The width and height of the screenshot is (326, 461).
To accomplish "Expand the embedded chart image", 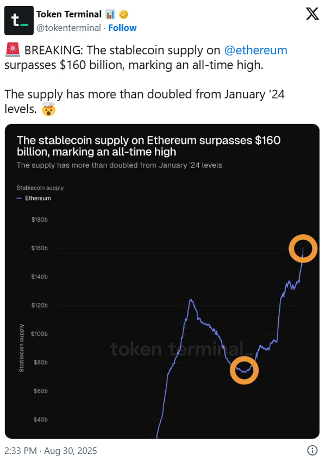I will pos(163,283).
